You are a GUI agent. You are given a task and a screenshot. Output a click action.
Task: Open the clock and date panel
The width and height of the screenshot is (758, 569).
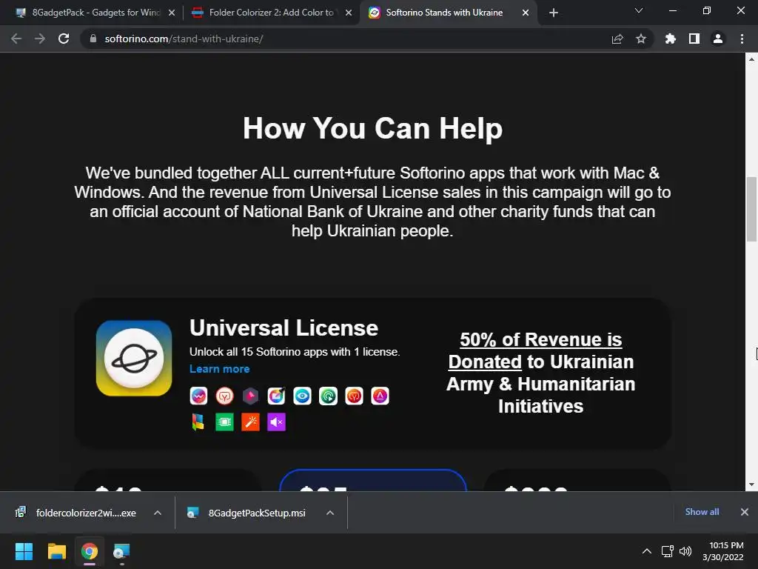point(722,551)
